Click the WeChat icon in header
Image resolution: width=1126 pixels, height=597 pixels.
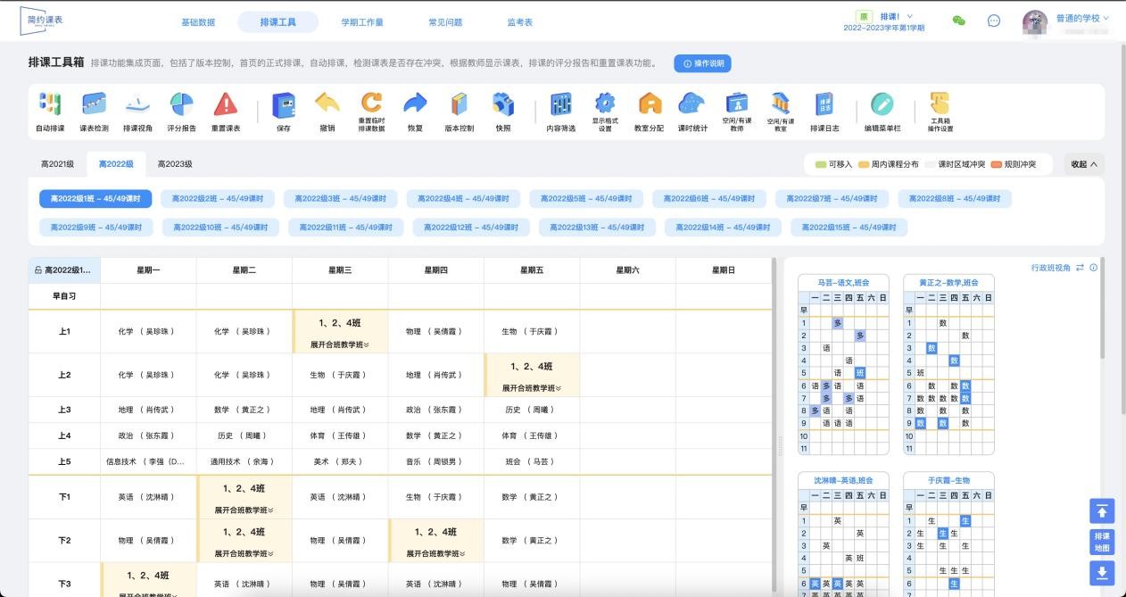959,21
